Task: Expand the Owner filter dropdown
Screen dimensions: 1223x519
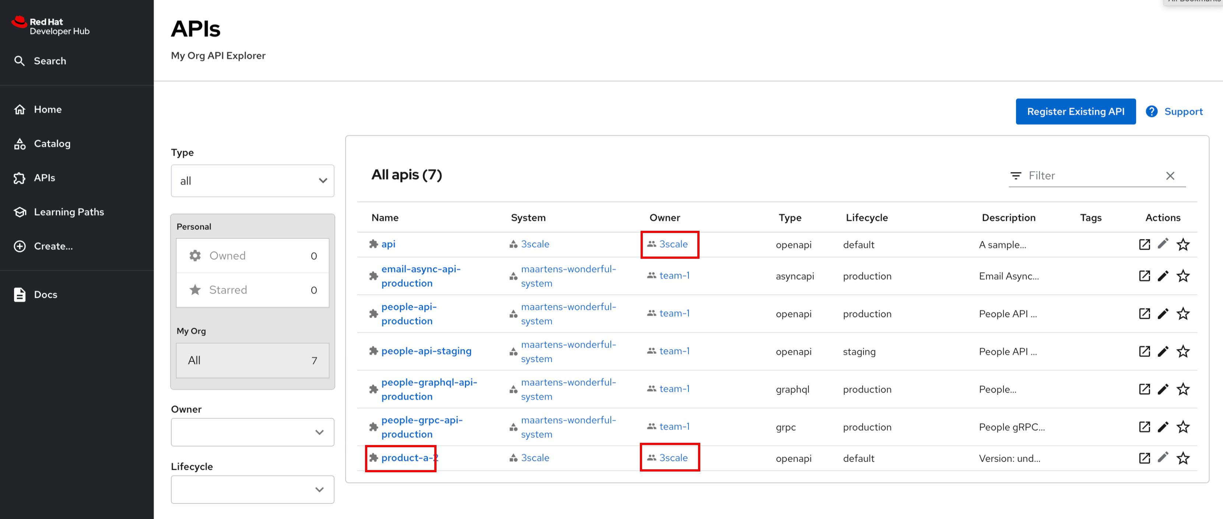Action: click(x=252, y=432)
